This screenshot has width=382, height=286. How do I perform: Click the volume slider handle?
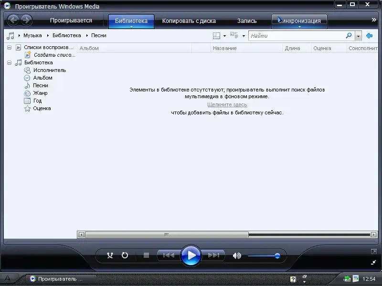[277, 255]
